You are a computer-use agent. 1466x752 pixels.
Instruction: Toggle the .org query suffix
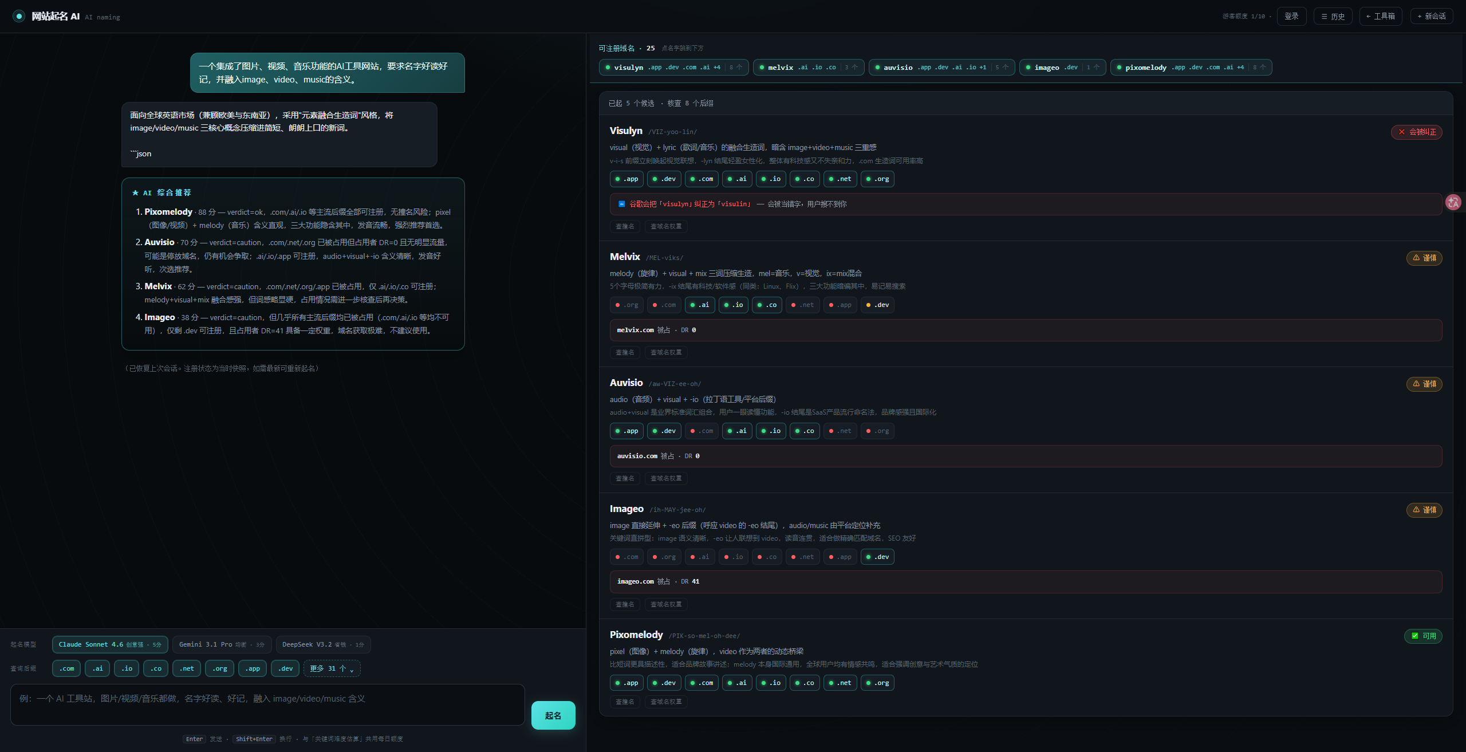[220, 668]
